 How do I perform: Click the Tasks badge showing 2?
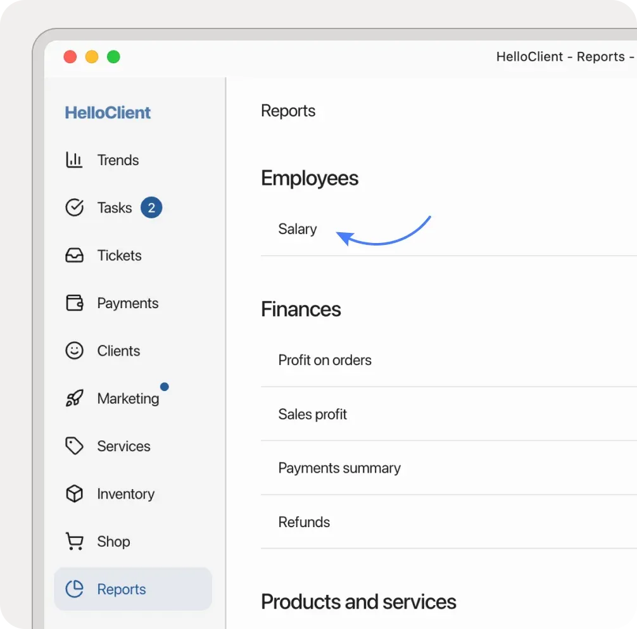click(x=151, y=208)
